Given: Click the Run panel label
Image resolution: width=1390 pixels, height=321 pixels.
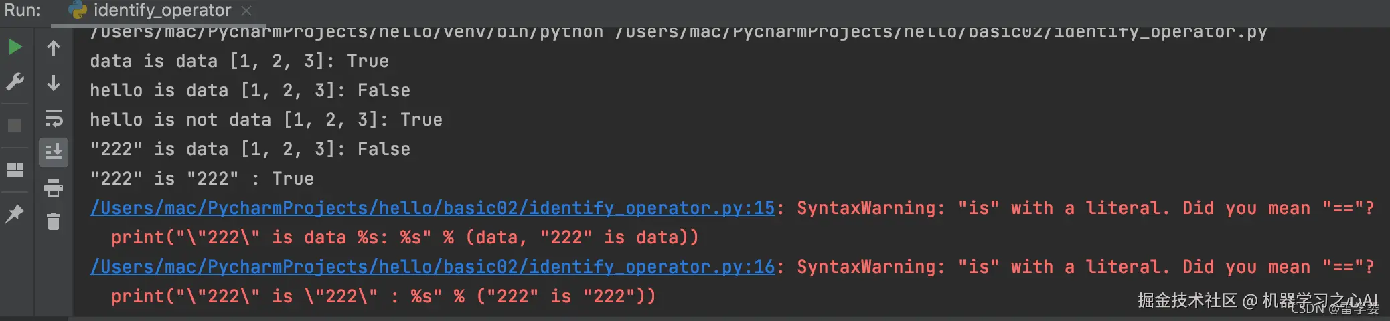Looking at the screenshot, I should [23, 10].
